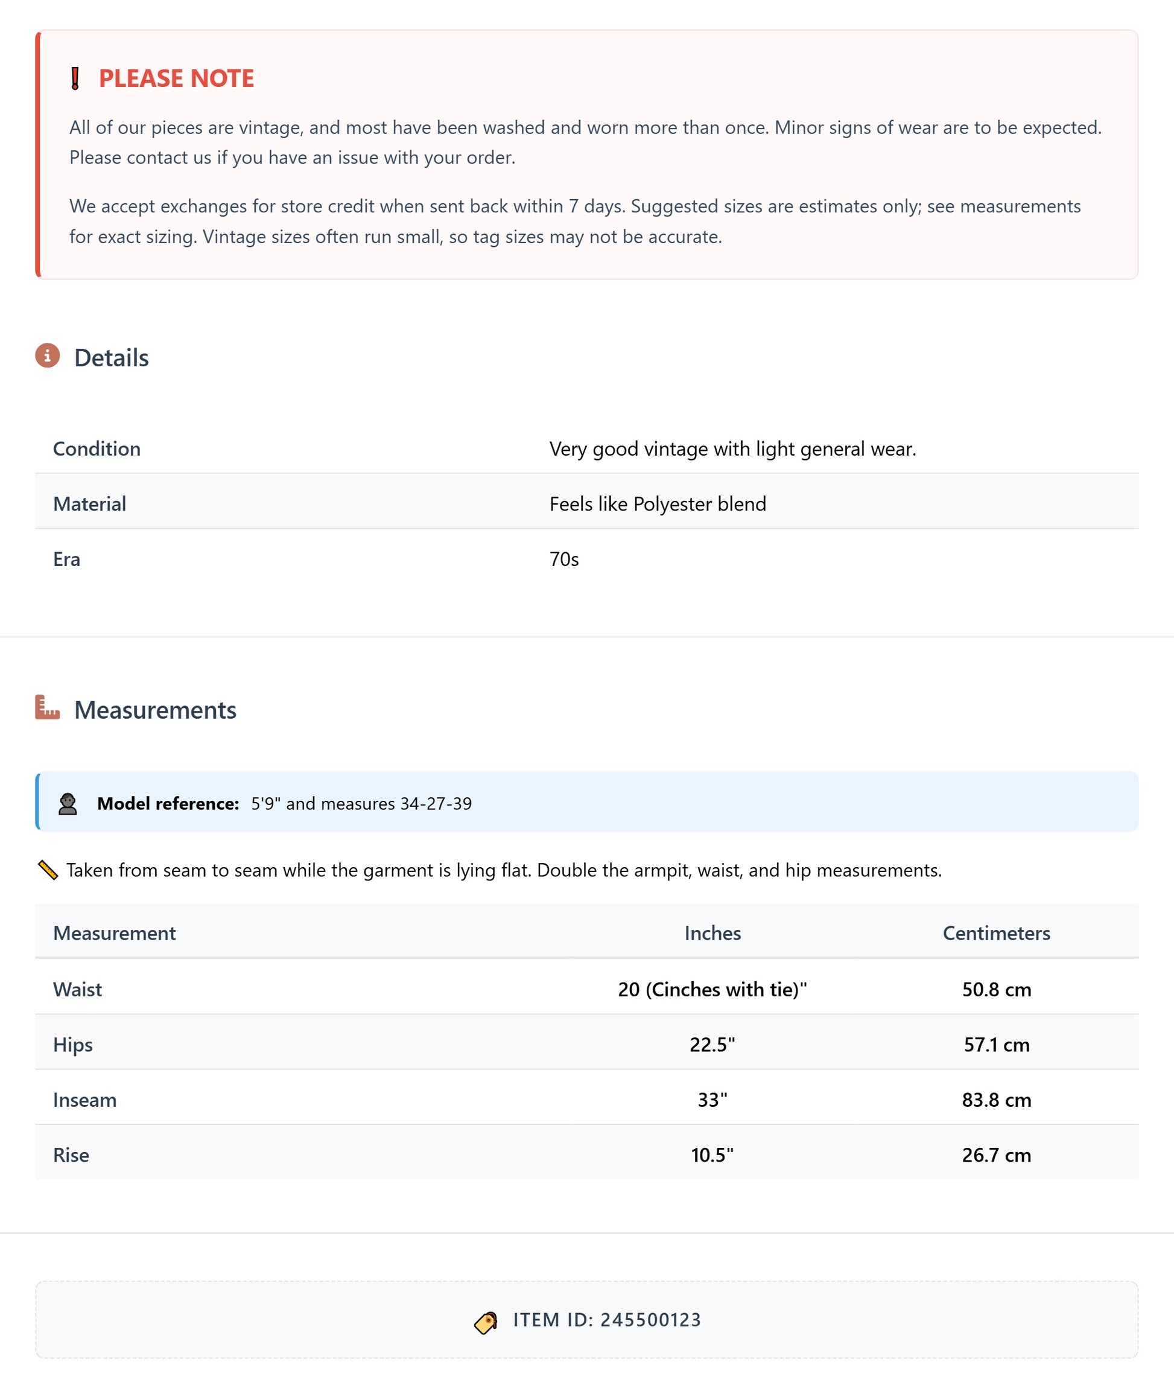Click the Inseam row label
1174x1388 pixels.
click(84, 1100)
